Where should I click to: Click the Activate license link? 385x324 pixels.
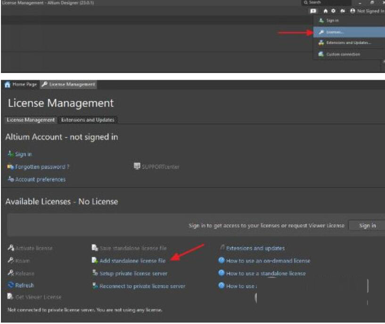34,248
